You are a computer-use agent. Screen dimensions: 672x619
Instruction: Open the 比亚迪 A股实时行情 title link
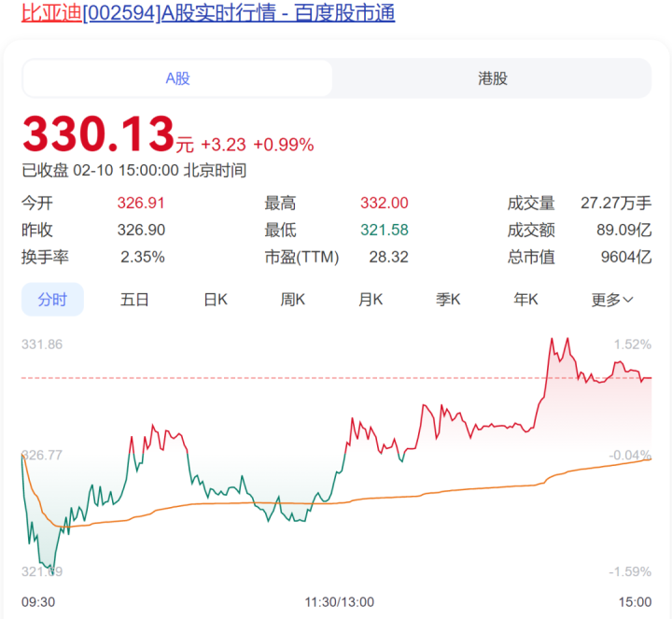[208, 13]
